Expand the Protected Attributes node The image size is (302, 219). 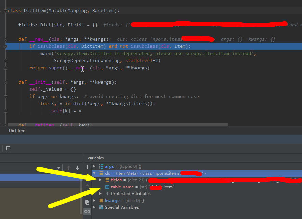tap(100, 194)
